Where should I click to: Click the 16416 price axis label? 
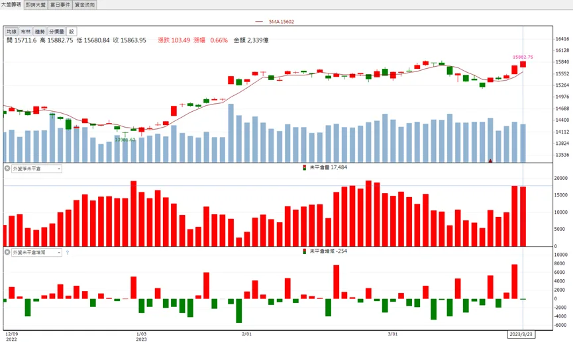click(562, 39)
